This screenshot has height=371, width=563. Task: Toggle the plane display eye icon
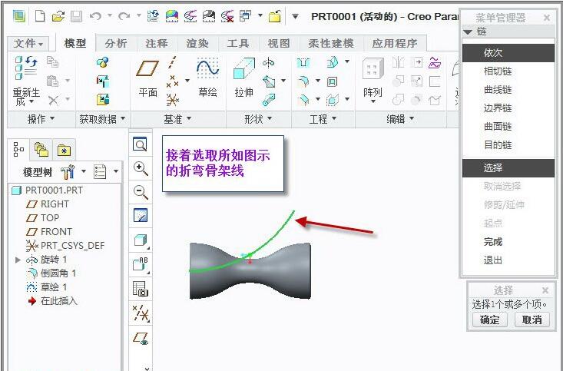tap(141, 339)
